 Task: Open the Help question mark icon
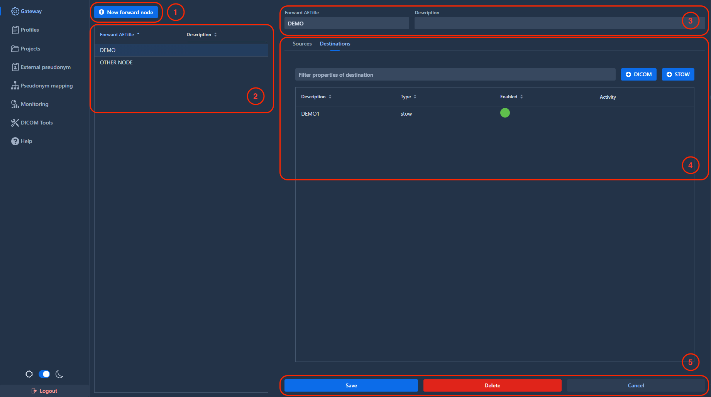click(x=15, y=141)
